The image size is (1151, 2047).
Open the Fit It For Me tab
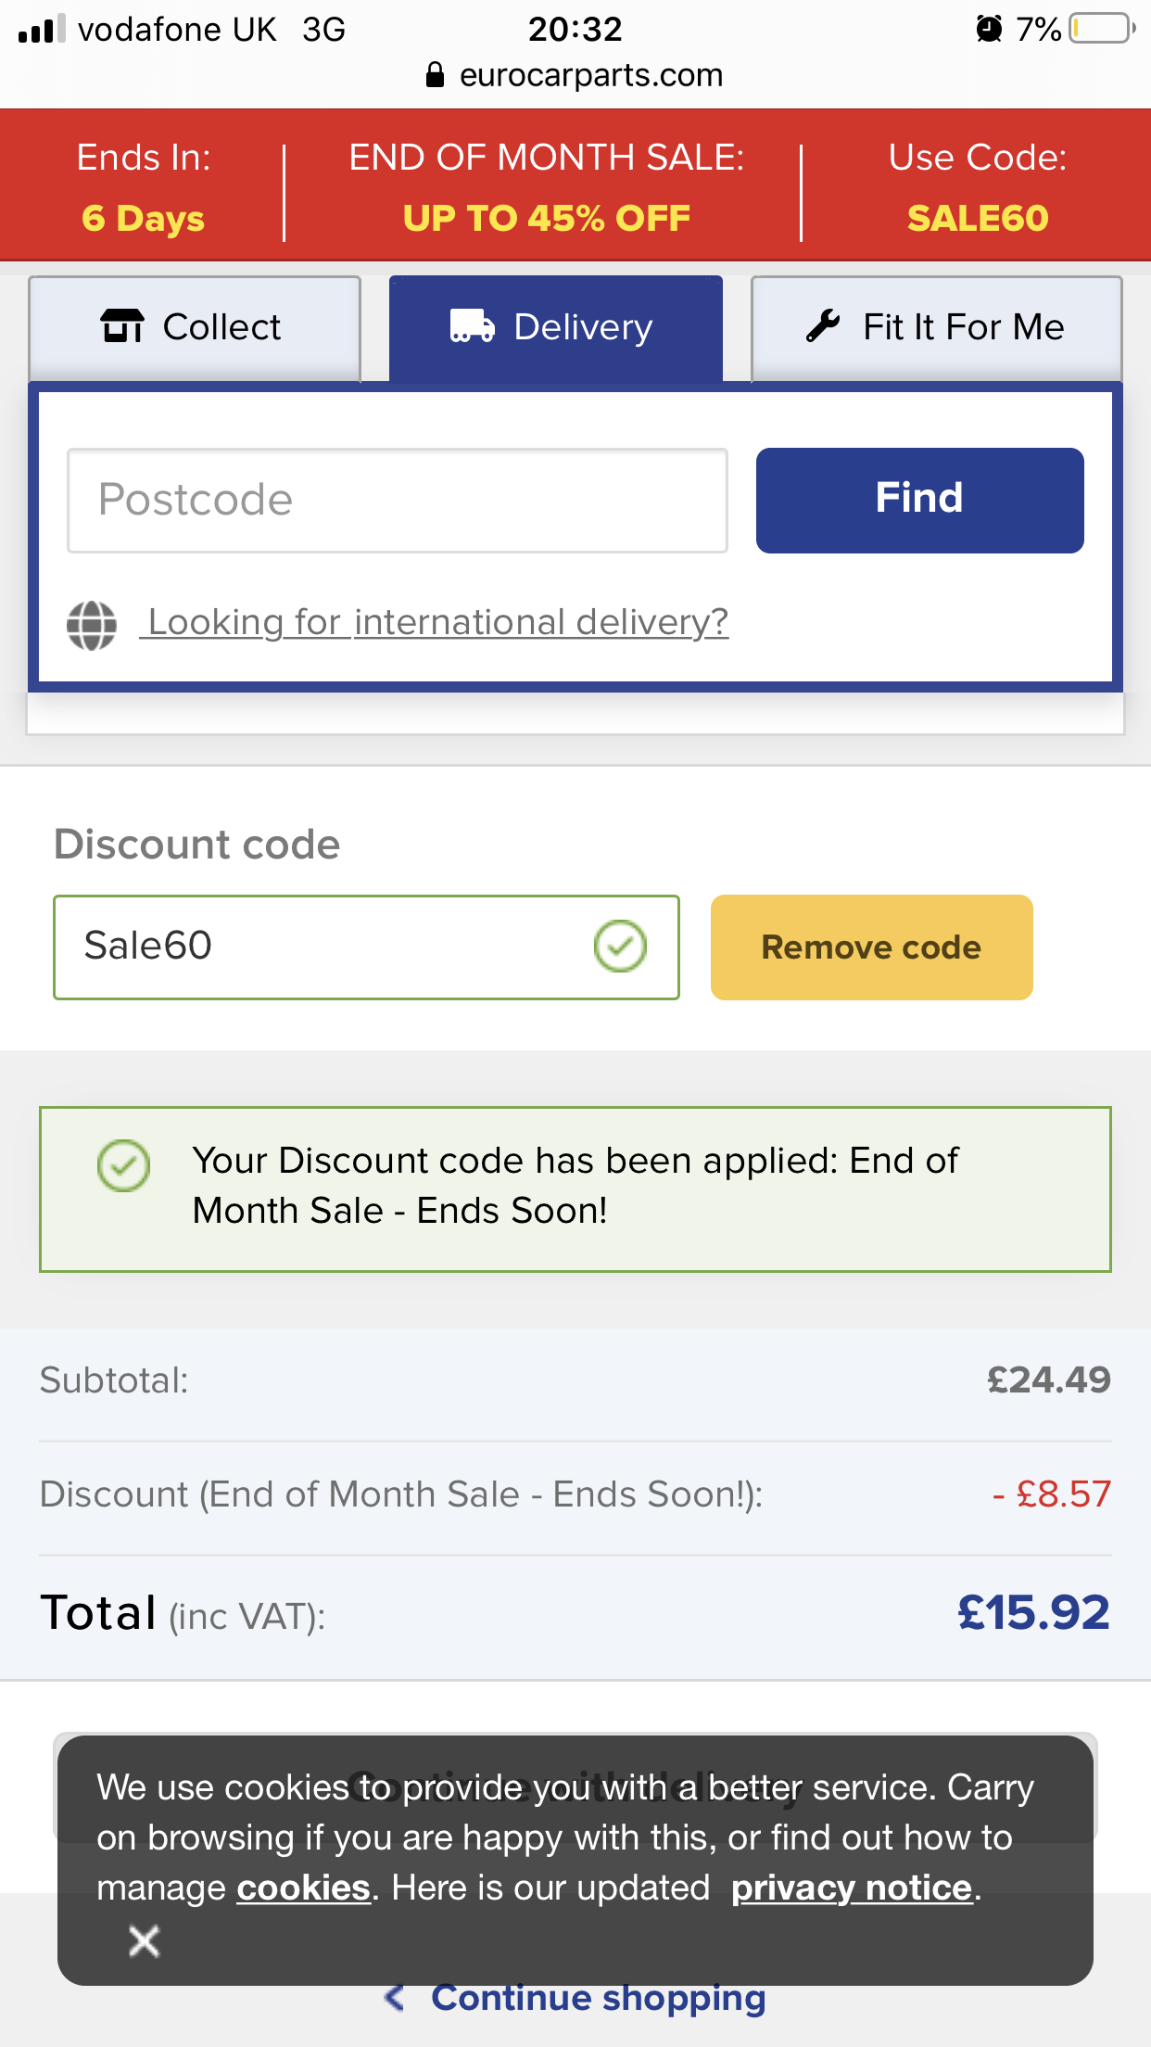point(937,328)
